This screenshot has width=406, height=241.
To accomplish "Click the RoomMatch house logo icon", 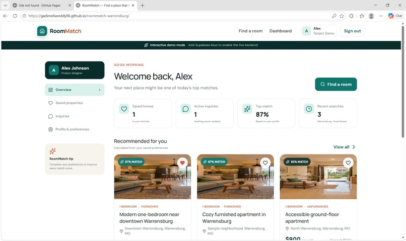I will 42,31.
